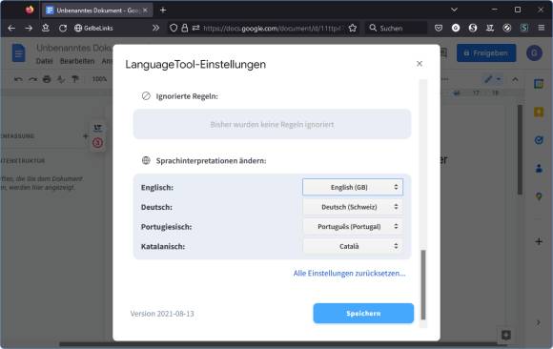Open the GelbeLinks bookmark
Viewport: 553px width, 349px height.
tap(93, 28)
